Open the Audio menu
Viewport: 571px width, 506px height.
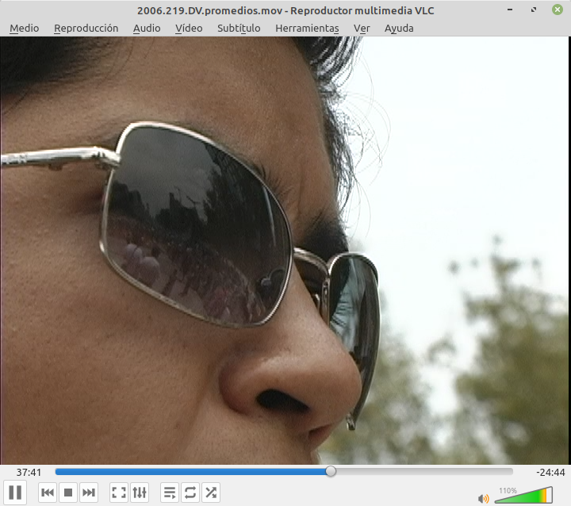[x=147, y=28]
